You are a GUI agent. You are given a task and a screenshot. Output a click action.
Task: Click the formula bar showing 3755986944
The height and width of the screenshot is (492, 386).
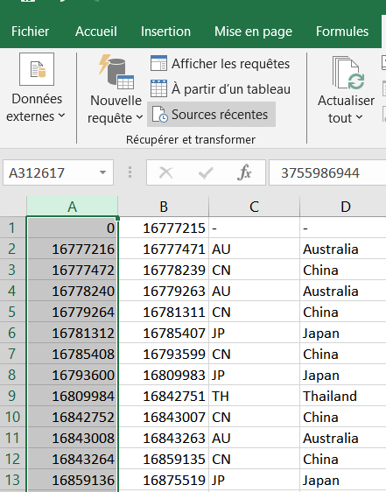327,172
